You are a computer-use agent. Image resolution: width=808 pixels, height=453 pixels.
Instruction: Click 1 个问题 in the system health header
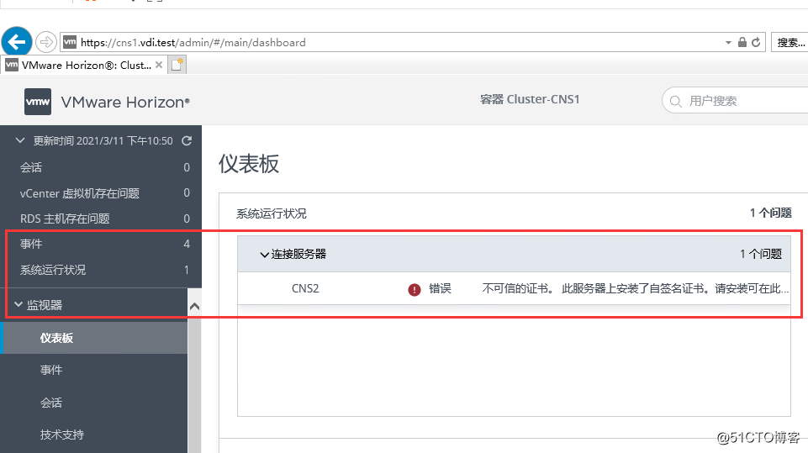point(770,213)
